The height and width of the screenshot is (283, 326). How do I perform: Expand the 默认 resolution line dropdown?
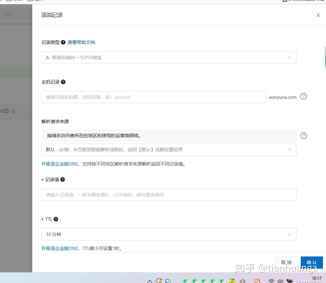(x=169, y=150)
